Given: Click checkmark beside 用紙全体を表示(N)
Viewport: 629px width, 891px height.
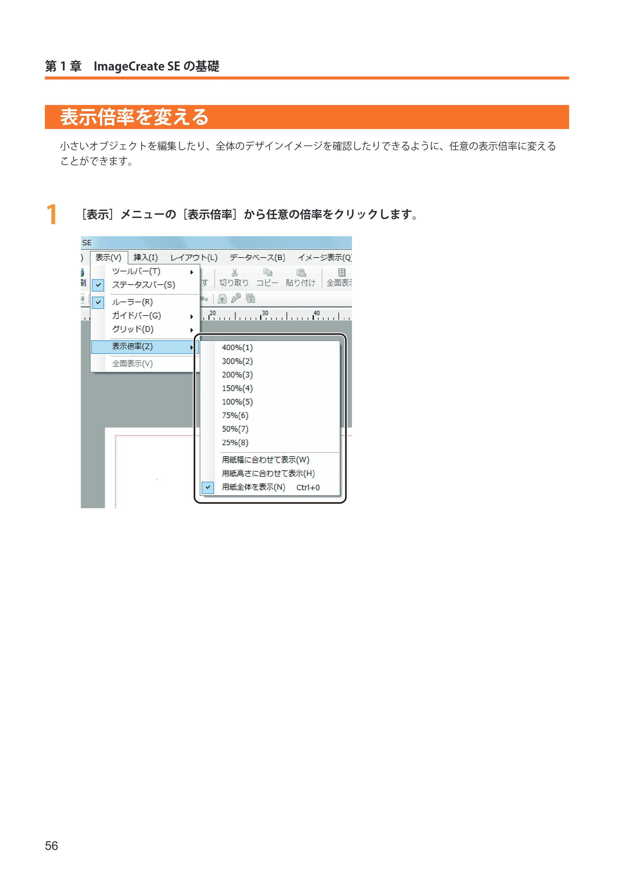Looking at the screenshot, I should [x=208, y=487].
